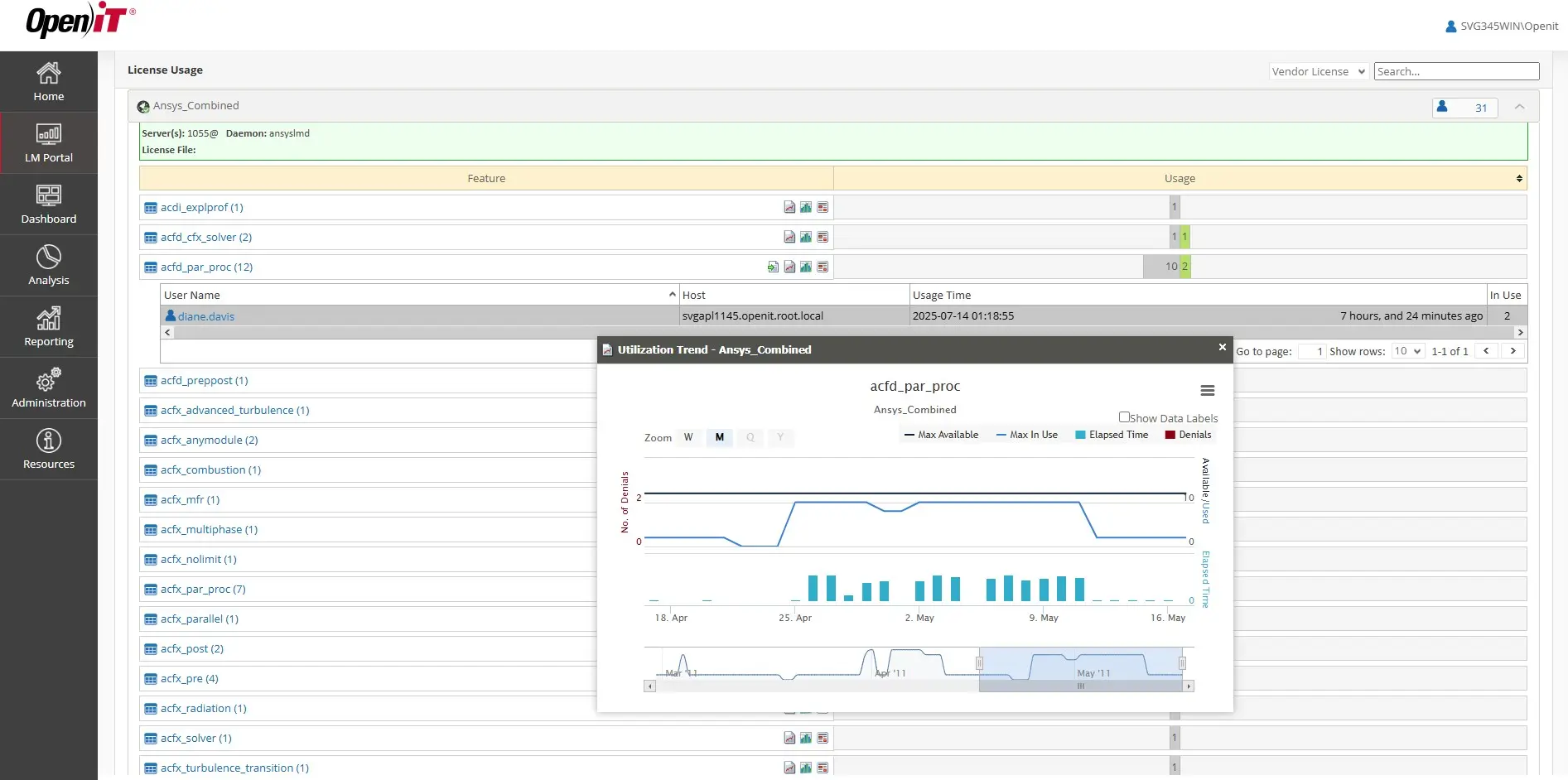Open utilization trend icon for acfd_cfx_solver
The width and height of the screenshot is (1568, 780).
click(x=789, y=237)
